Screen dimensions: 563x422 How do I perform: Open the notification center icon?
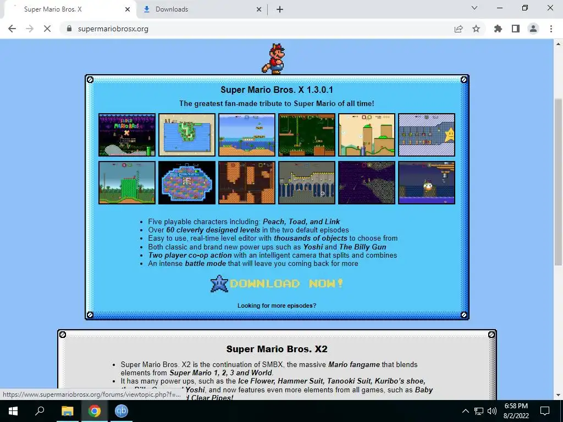pos(545,411)
